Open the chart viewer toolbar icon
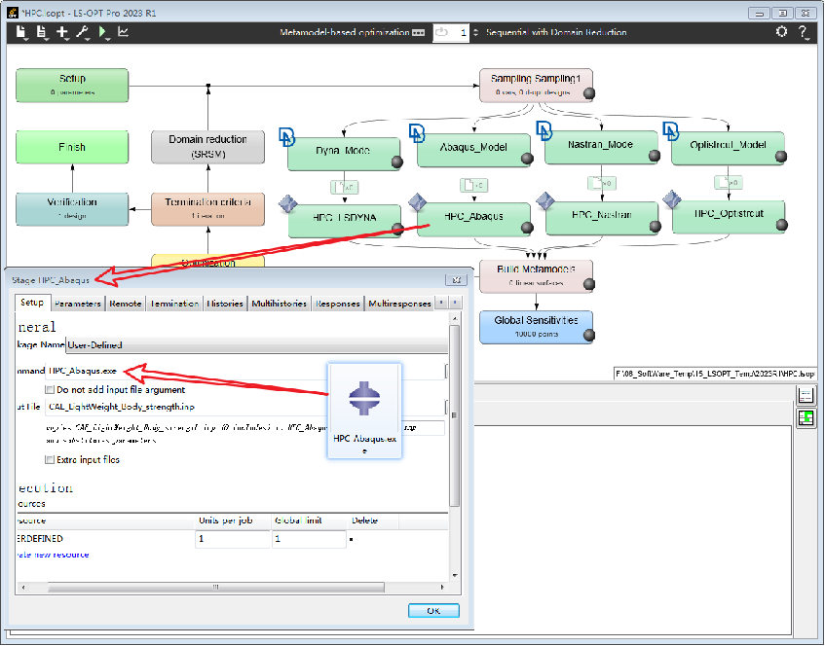This screenshot has height=646, width=825. (123, 32)
